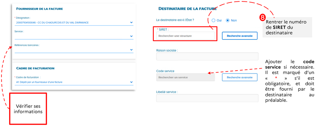Screen dimensions: 317x126
Task: Click the Libellé service field
Action: click(x=207, y=98)
